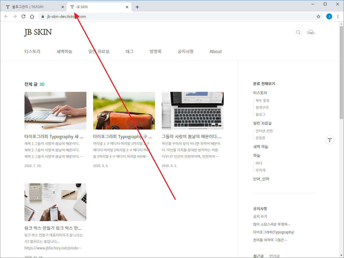This screenshot has height=258, width=344.
Task: Open the 타이포그래피(Typography) notice link
Action: tap(274, 232)
